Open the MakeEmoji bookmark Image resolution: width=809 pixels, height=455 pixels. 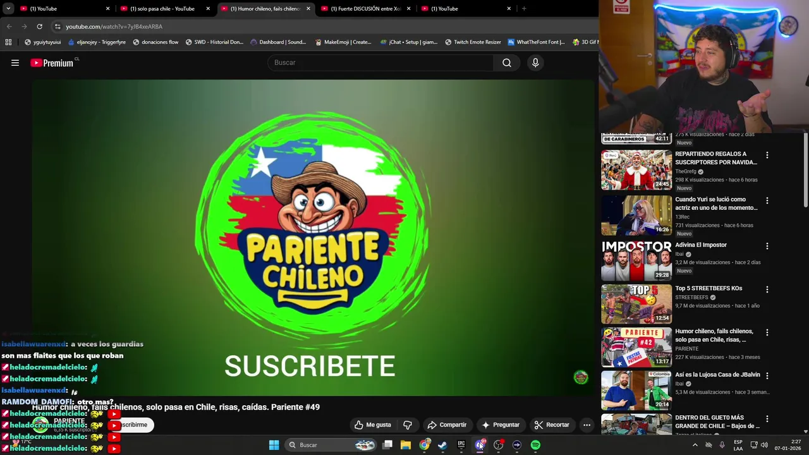(x=343, y=42)
